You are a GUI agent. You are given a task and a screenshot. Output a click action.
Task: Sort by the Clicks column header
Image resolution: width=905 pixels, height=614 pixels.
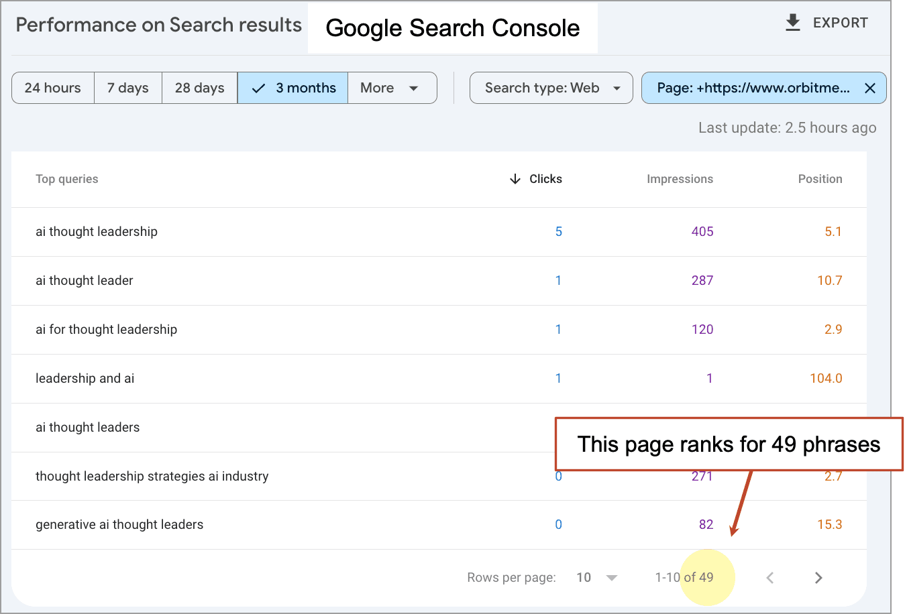click(x=545, y=179)
